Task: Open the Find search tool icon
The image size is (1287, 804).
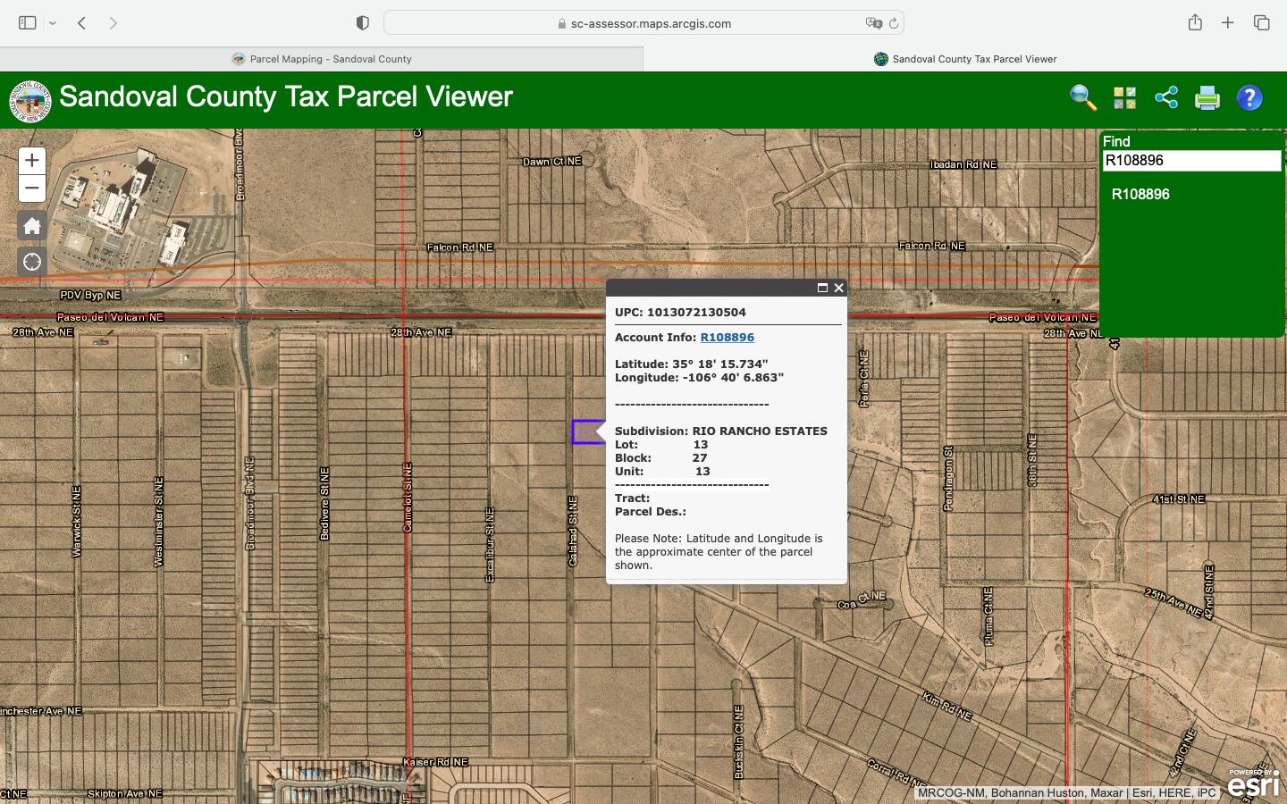Action: coord(1082,97)
